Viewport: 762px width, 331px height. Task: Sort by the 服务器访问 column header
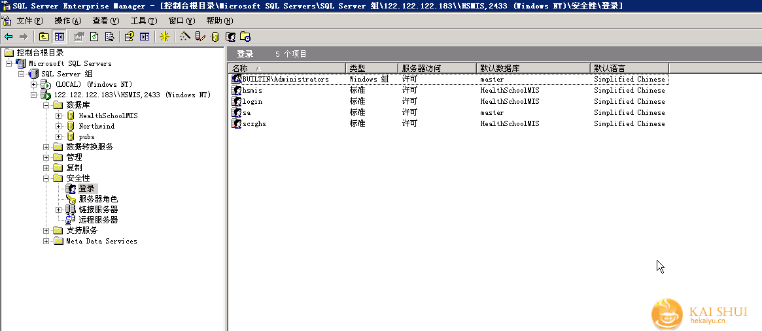(438, 69)
